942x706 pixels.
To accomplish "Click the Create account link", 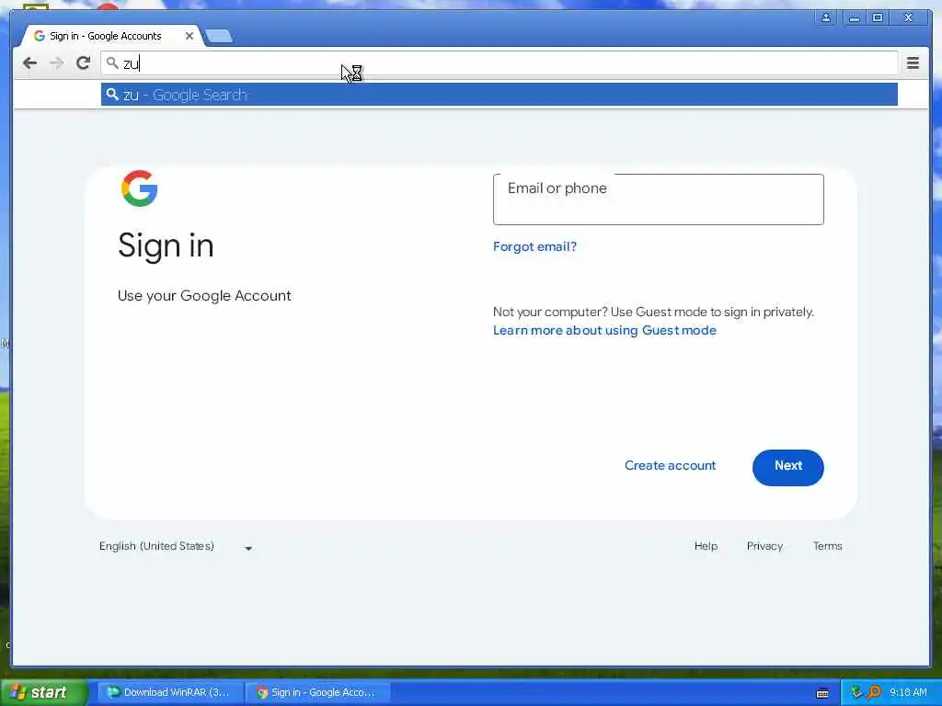I will click(670, 466).
